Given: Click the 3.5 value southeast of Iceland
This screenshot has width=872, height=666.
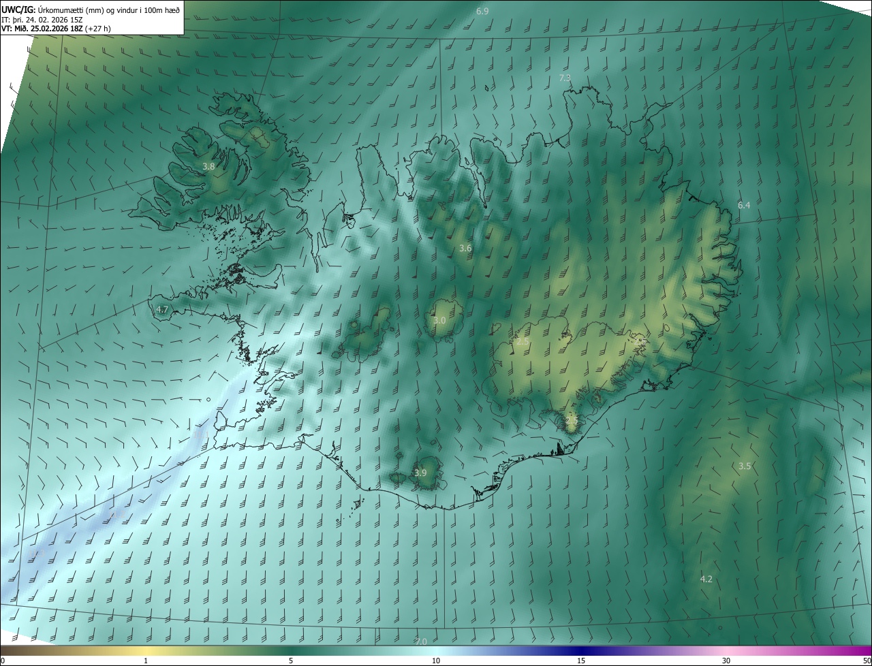Looking at the screenshot, I should tap(745, 466).
